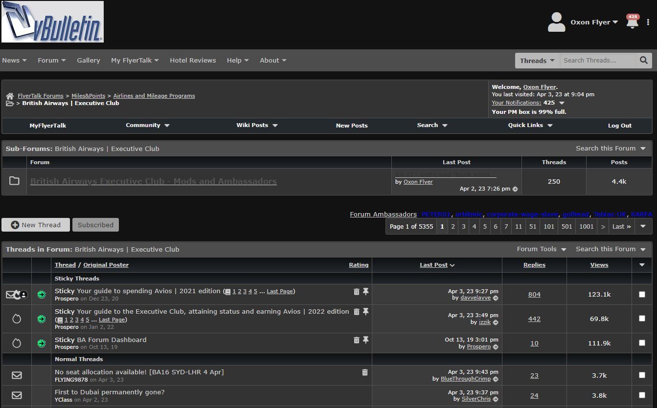657x408 pixels.
Task: Click go-to-last-post arrow next to davvelavve
Action: pyautogui.click(x=496, y=298)
